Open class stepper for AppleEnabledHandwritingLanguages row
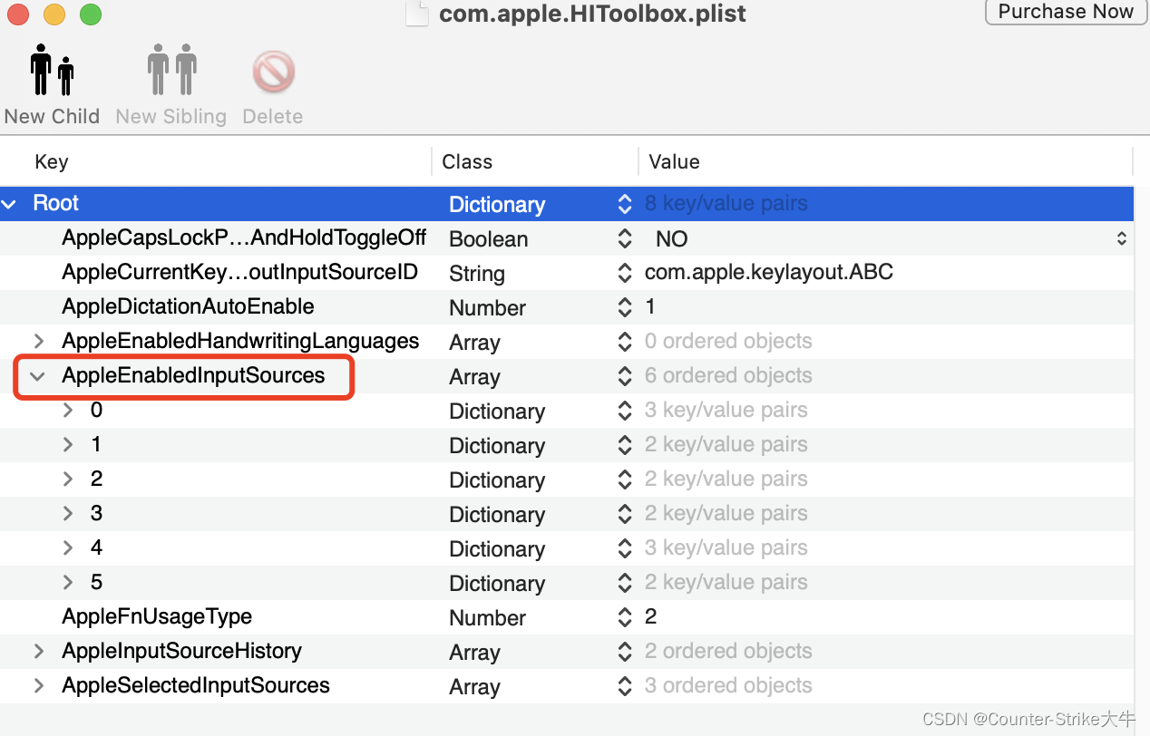Screen dimensions: 1150x736 (x=625, y=342)
